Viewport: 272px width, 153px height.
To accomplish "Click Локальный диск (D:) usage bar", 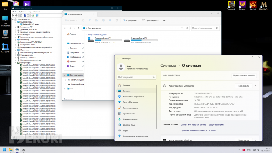I will (x=144, y=40).
